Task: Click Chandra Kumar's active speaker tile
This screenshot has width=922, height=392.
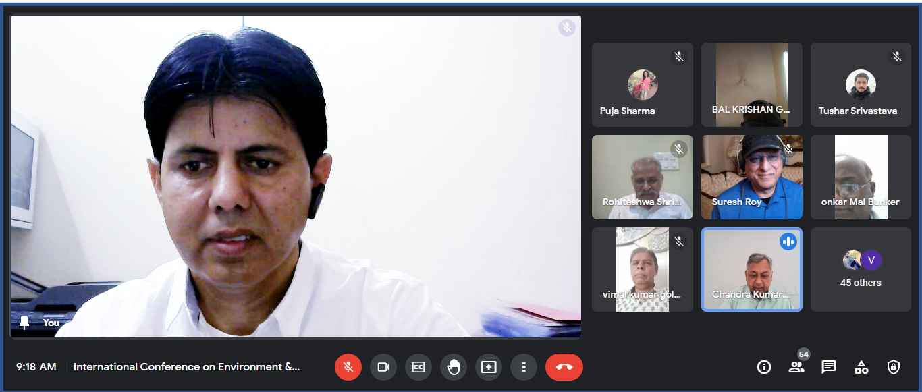Action: click(x=752, y=269)
